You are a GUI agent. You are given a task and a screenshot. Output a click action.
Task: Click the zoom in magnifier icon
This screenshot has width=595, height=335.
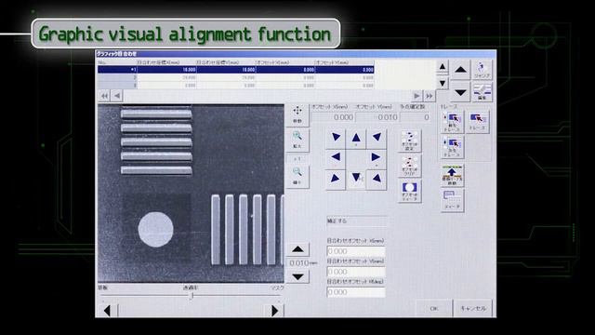(297, 140)
